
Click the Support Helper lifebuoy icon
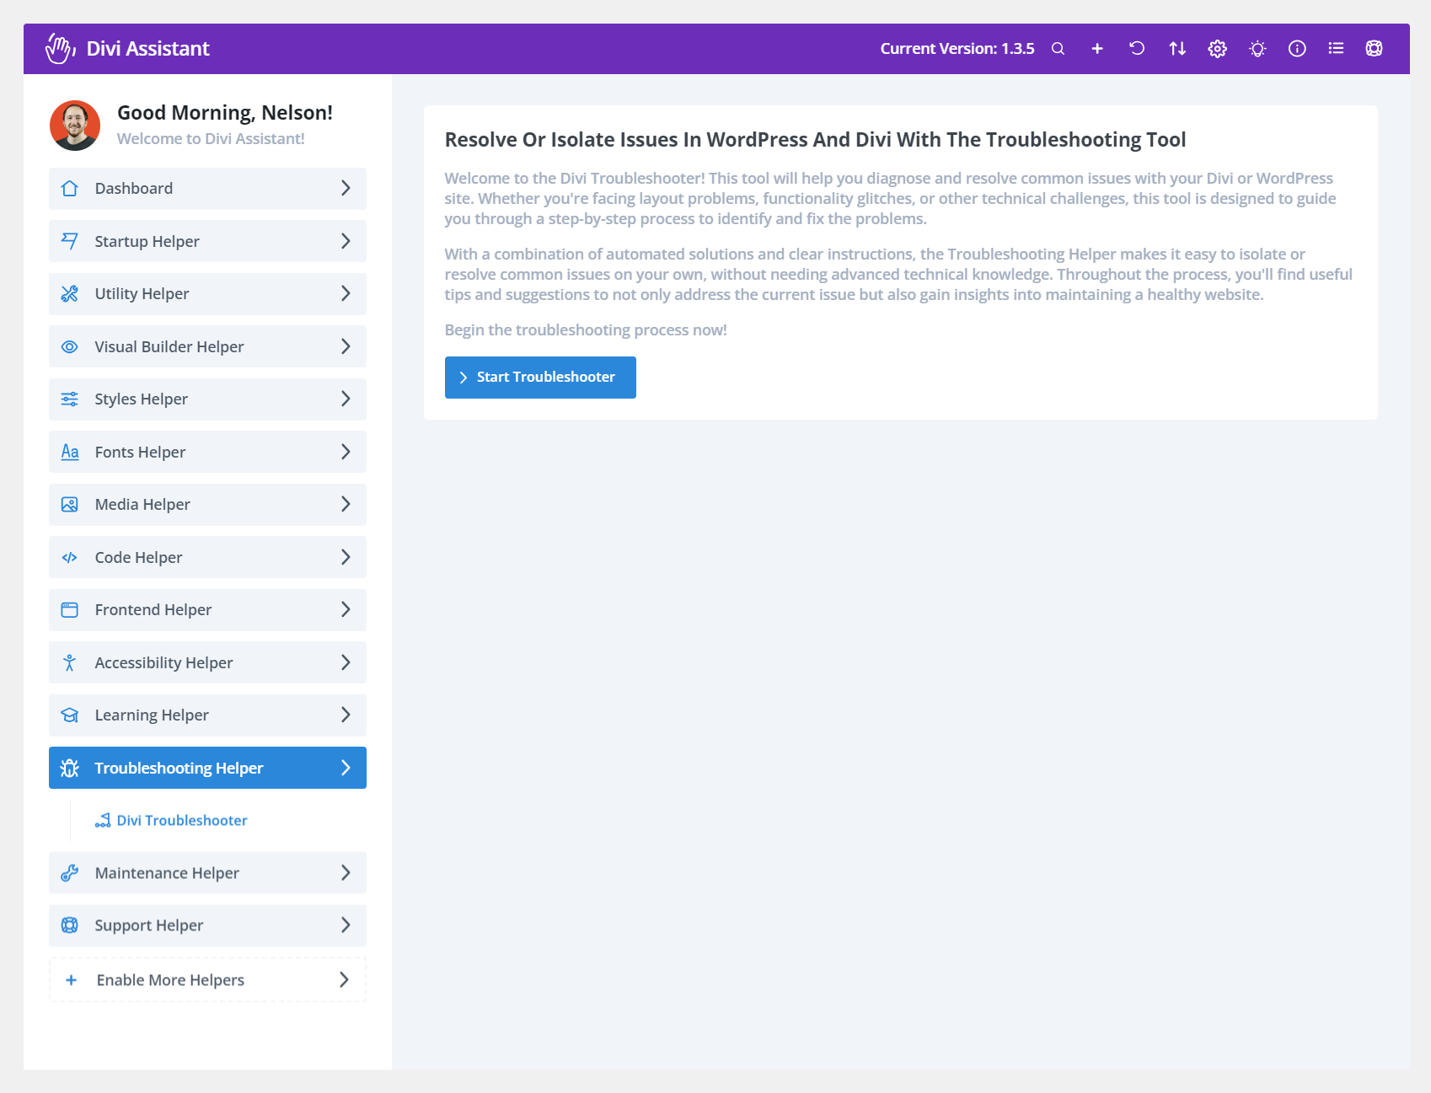(x=70, y=925)
